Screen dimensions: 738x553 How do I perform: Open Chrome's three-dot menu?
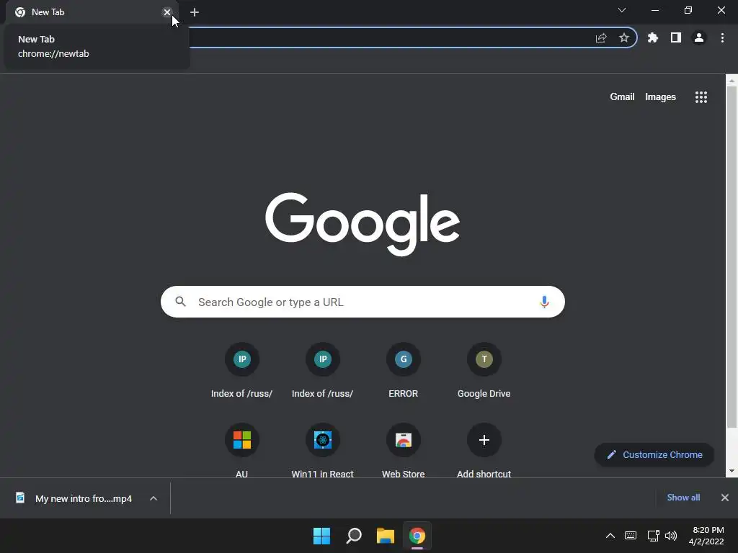click(722, 37)
